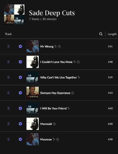Click lyrics icon next to Maureen
118x154 pixels.
[58, 139]
